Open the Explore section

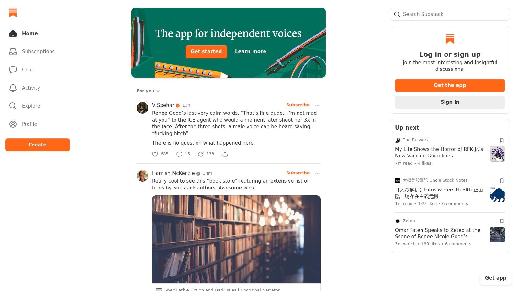(x=31, y=106)
